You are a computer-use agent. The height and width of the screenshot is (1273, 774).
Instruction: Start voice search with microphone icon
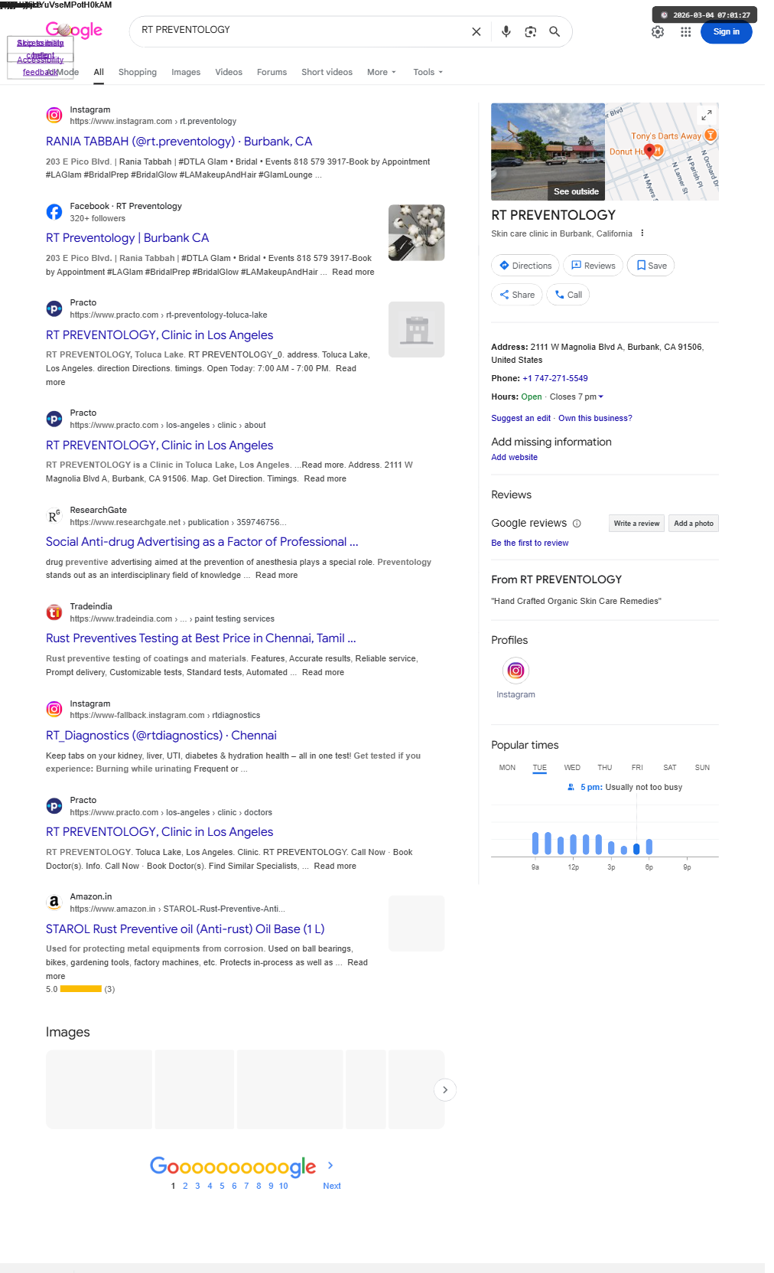point(506,31)
